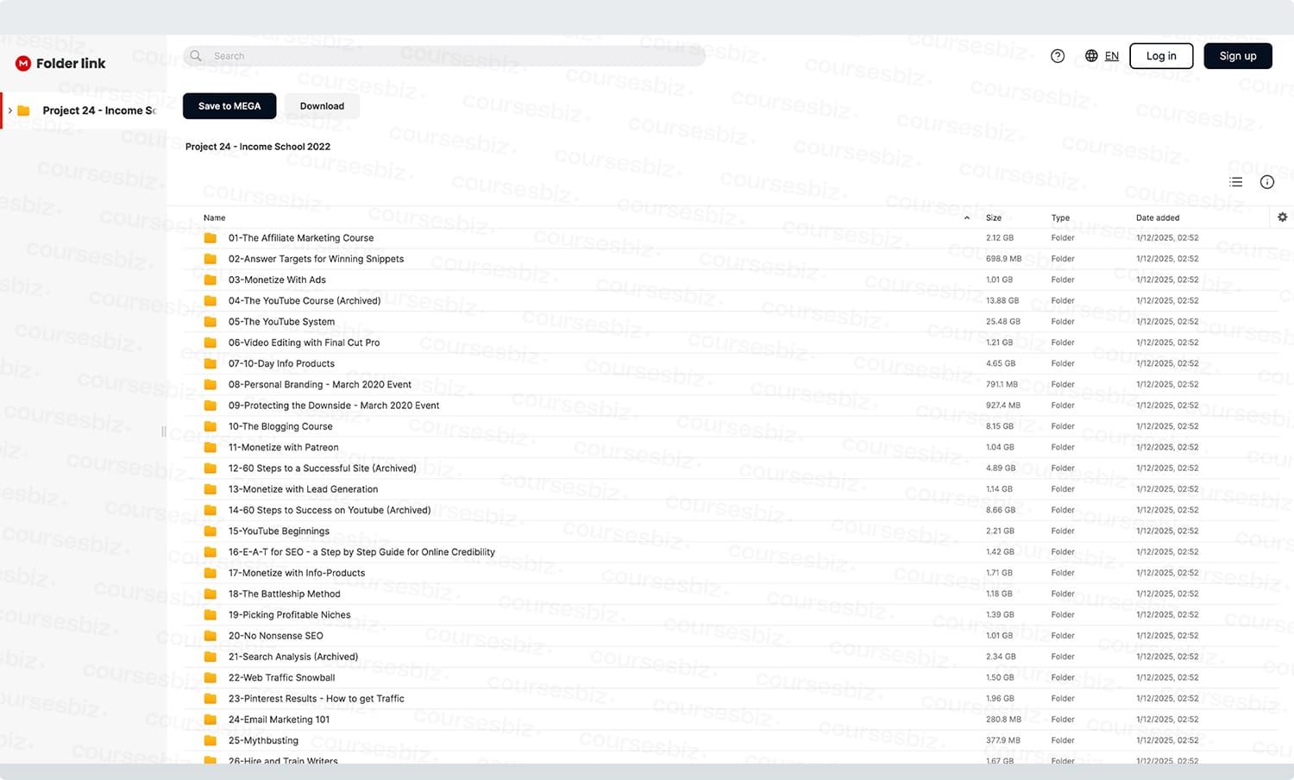
Task: Click the Log in button
Action: (1161, 56)
